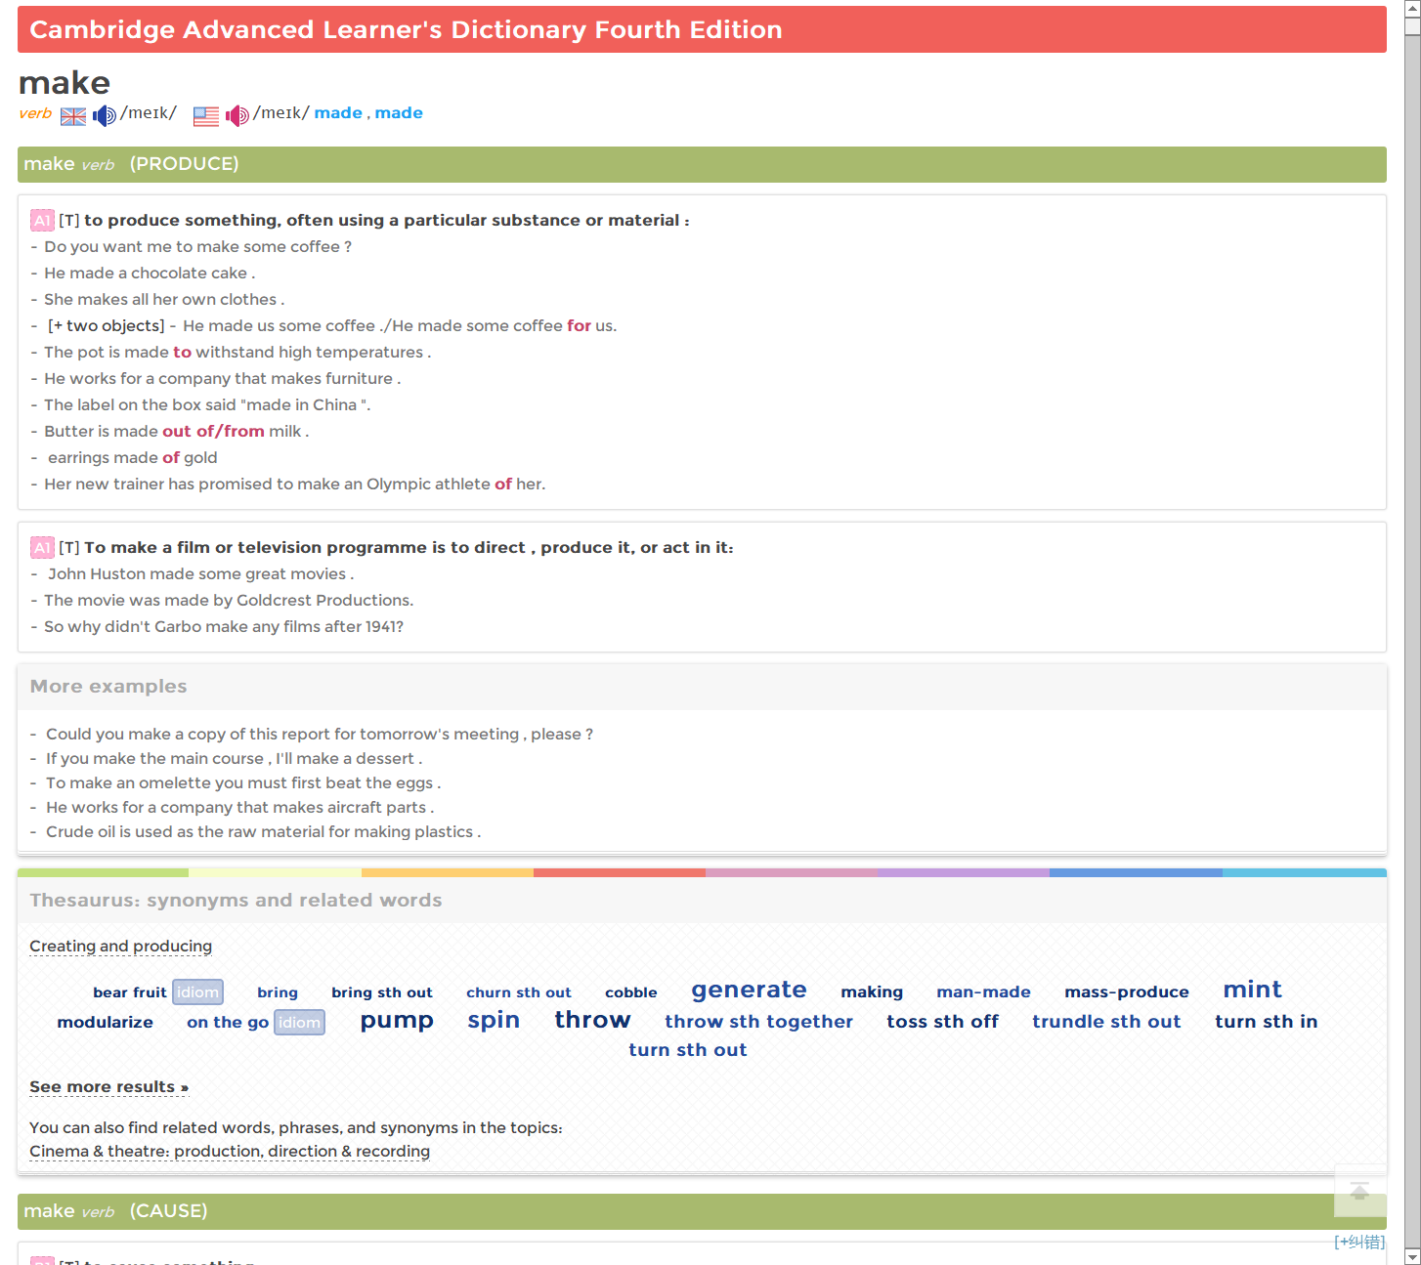1421x1265 pixels.
Task: Open the Cinema & theatre topic link
Action: click(x=230, y=1152)
